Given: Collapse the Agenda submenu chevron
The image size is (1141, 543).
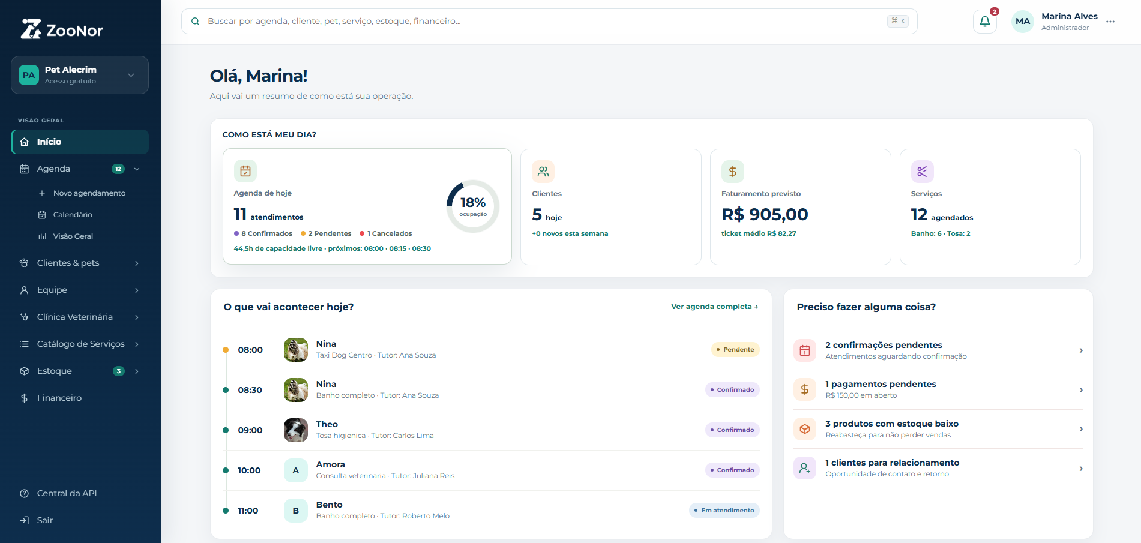Looking at the screenshot, I should (137, 169).
